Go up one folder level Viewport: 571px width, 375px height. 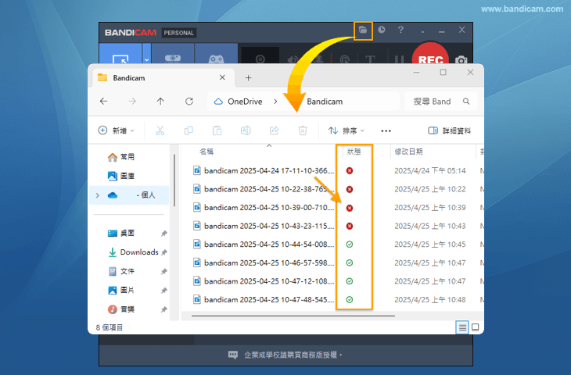point(160,102)
